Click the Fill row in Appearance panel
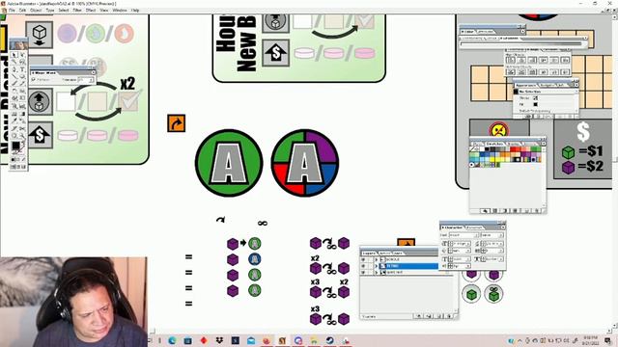The height and width of the screenshot is (347, 618). tap(545, 104)
